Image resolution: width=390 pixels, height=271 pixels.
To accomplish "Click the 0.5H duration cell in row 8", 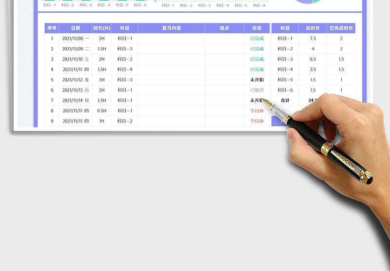I will point(101,111).
